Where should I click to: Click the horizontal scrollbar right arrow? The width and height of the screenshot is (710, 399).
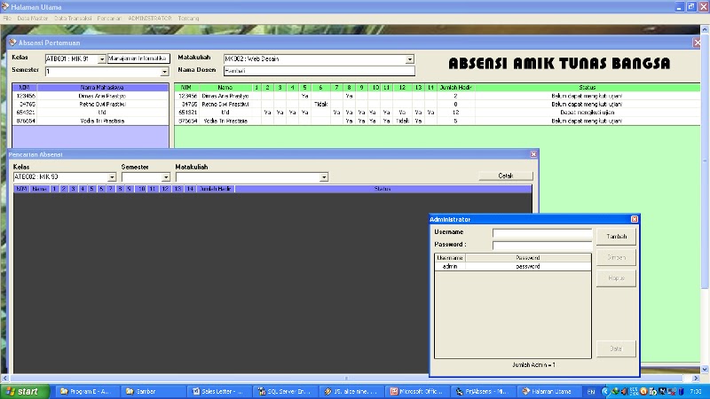point(696,378)
